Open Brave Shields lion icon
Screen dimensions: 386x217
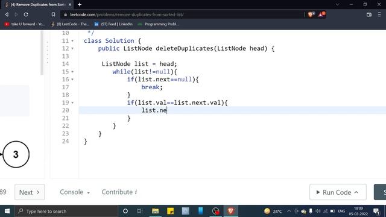tap(311, 14)
